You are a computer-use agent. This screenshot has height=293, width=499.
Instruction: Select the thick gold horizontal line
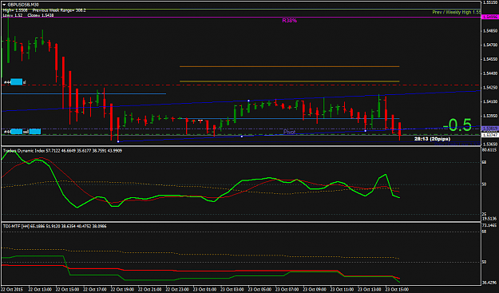[289, 81]
